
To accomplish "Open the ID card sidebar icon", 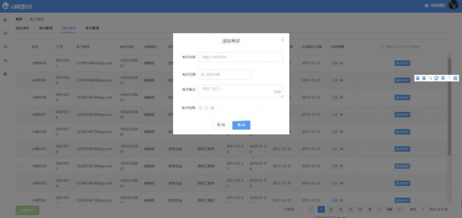I will pos(5,33).
